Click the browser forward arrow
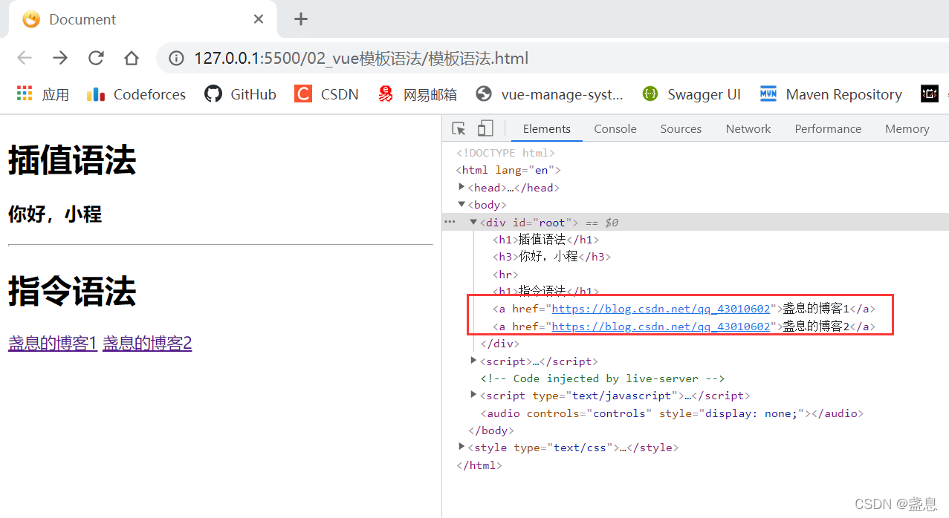The width and height of the screenshot is (949, 518). (60, 58)
